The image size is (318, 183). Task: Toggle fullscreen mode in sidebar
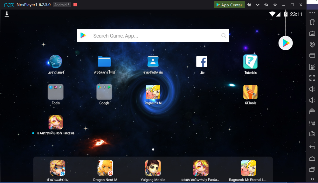click(x=312, y=78)
